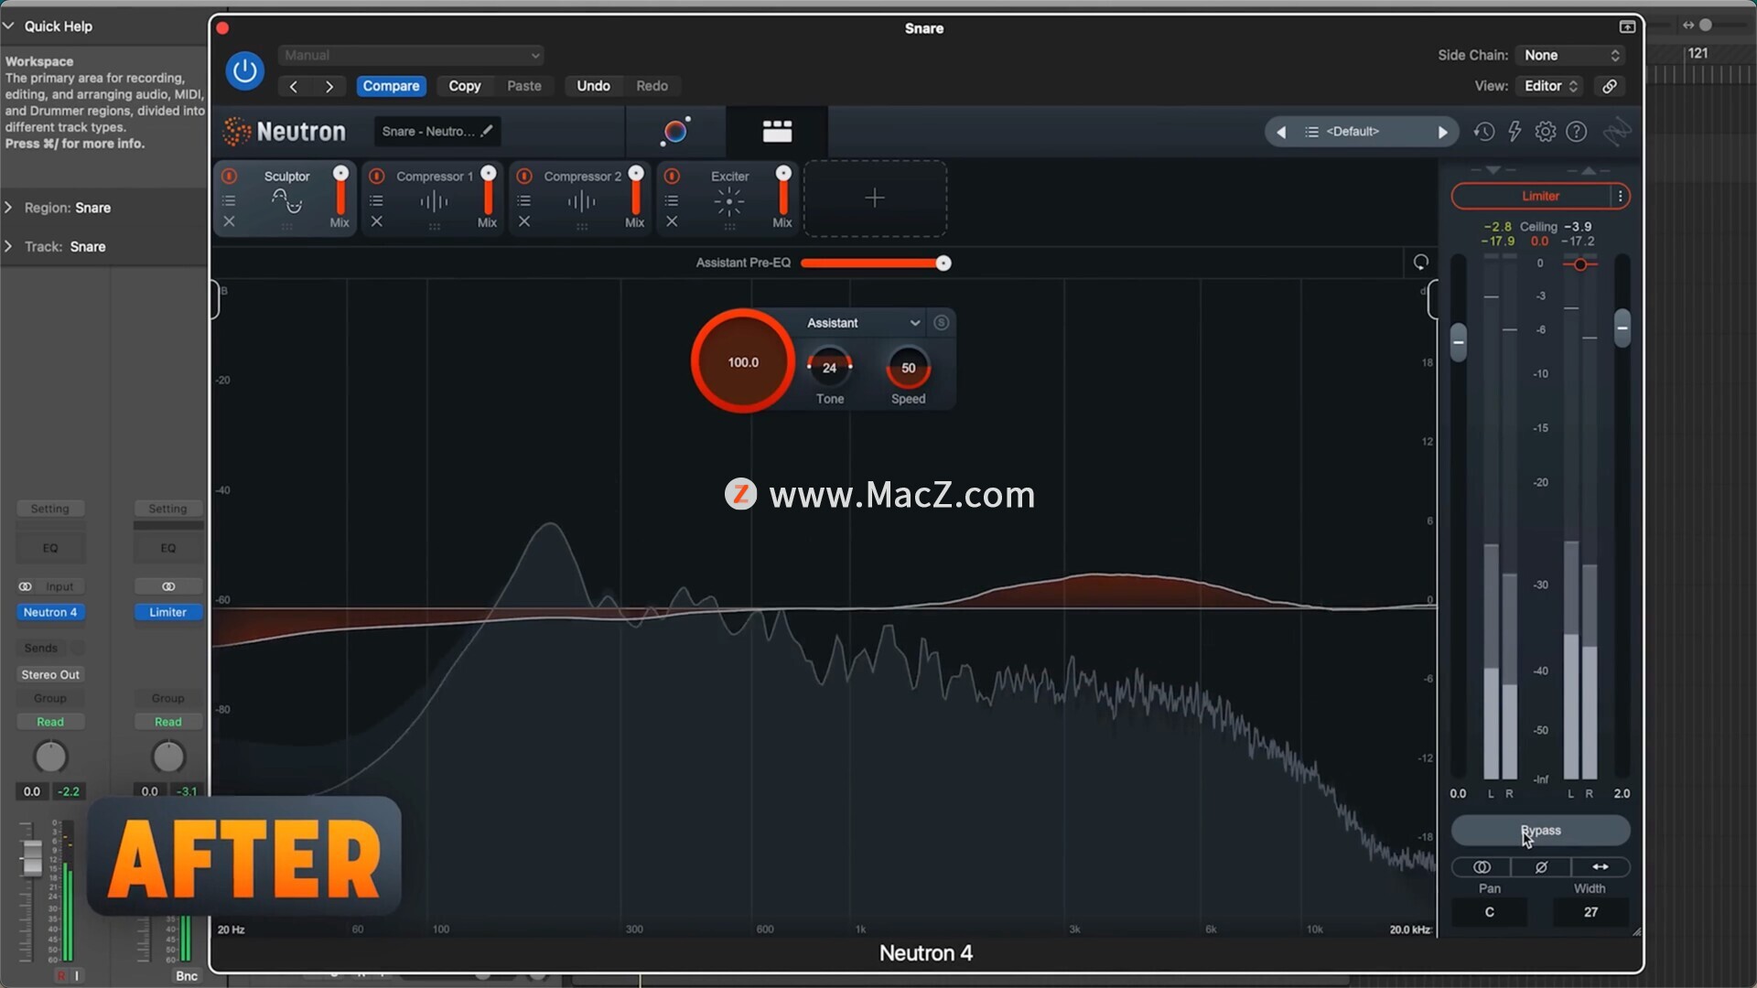Open the Limiter options menu
Screen dimensions: 1757x988
pos(1621,196)
